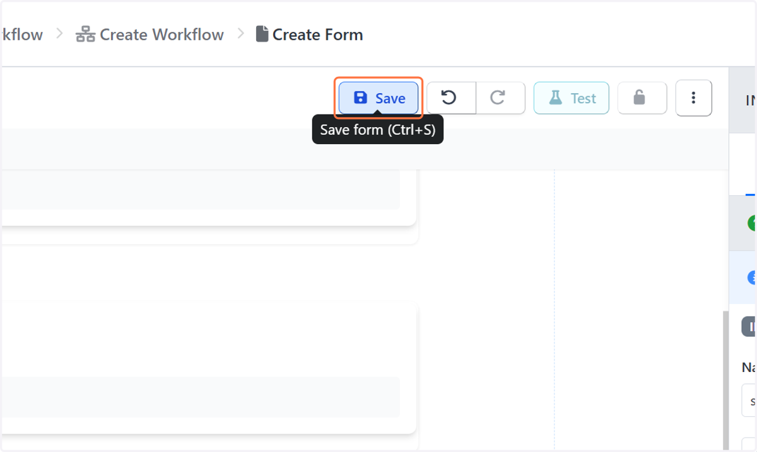Click the workflow diagram icon in breadcrumb
This screenshot has width=757, height=452.
click(85, 35)
